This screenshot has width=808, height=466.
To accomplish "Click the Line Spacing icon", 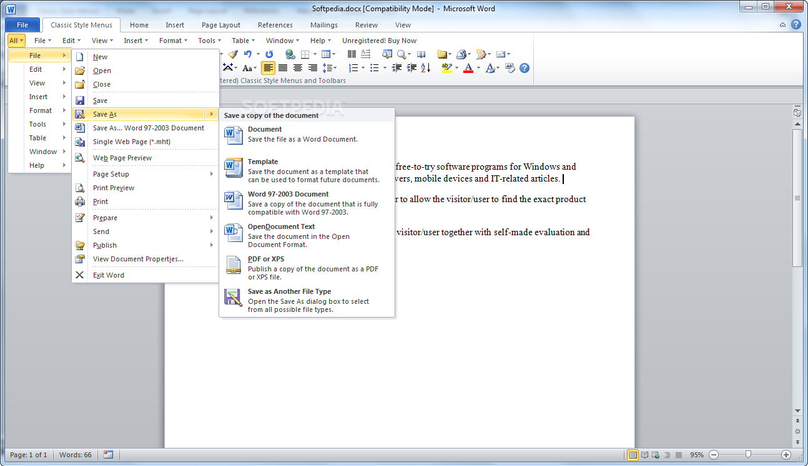I will 327,68.
